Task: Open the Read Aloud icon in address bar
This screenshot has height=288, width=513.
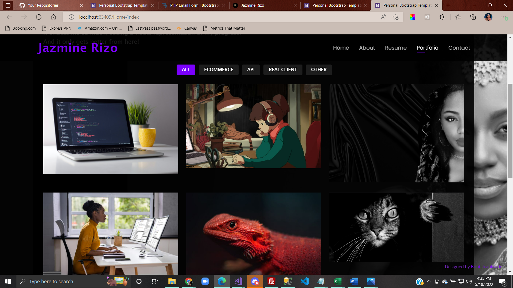Action: 383,17
